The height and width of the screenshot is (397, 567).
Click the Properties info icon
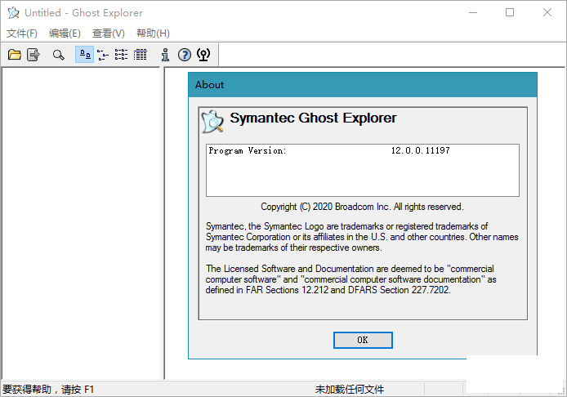[165, 55]
